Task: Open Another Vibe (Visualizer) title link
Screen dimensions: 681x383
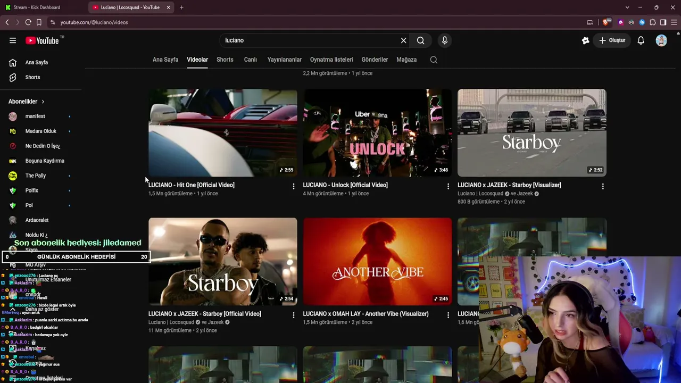Action: tap(366, 314)
